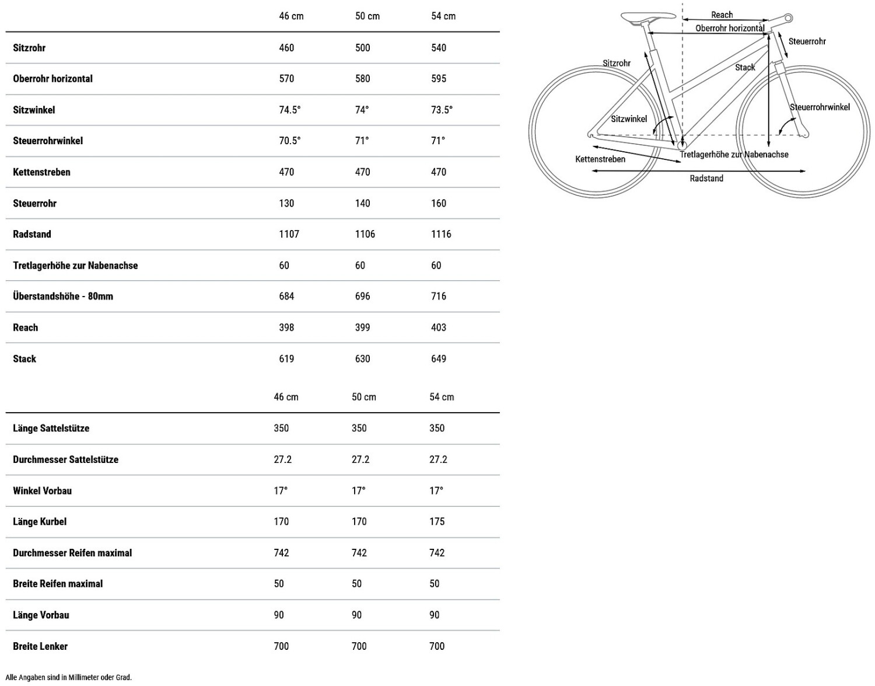Viewport: 875px width, 686px height.
Task: Select the Sitzwinkel value 74.5°
Action: pos(290,110)
